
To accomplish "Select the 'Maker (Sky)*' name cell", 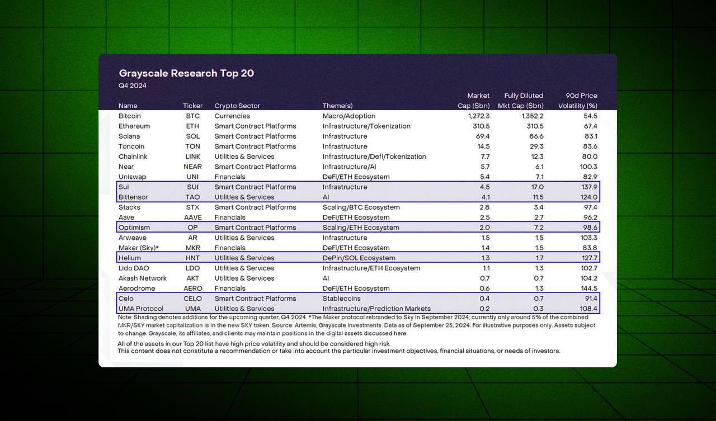I will tap(139, 248).
